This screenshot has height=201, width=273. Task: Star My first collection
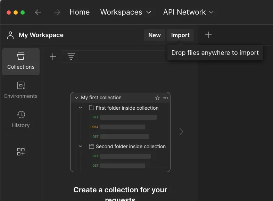point(157,98)
